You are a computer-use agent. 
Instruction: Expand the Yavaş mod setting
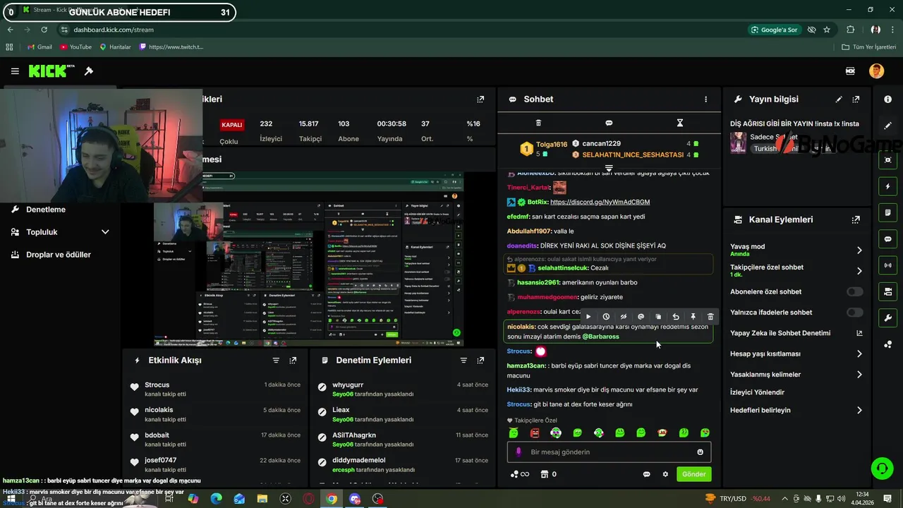859,250
